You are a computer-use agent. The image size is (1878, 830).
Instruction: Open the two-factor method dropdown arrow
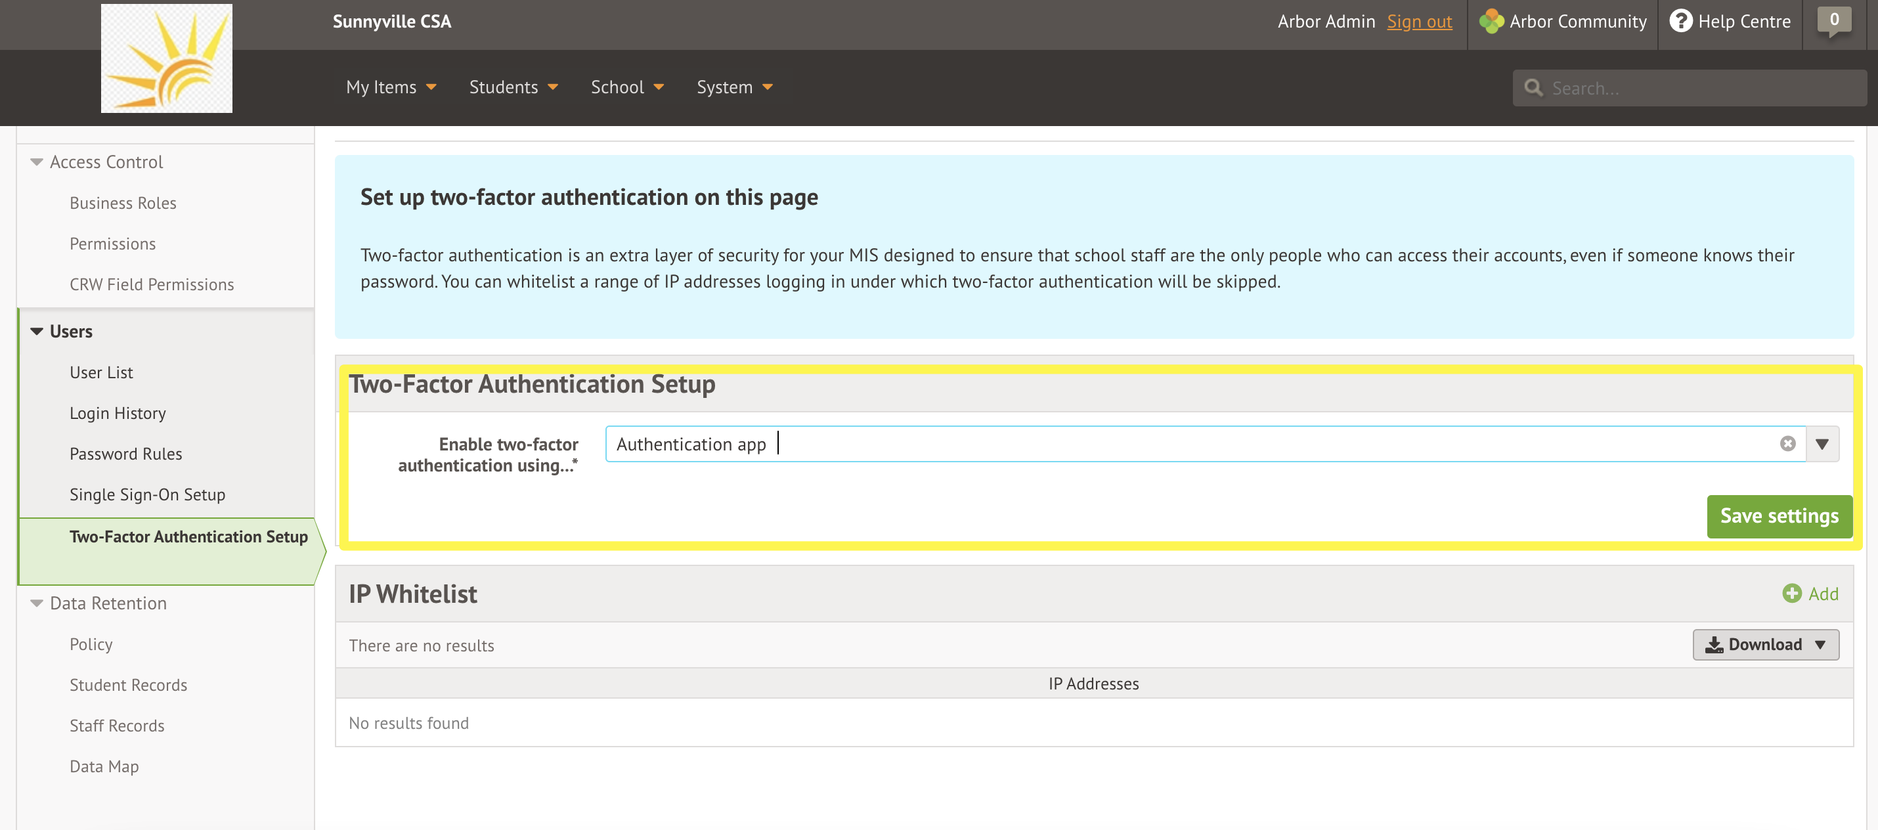(1822, 443)
